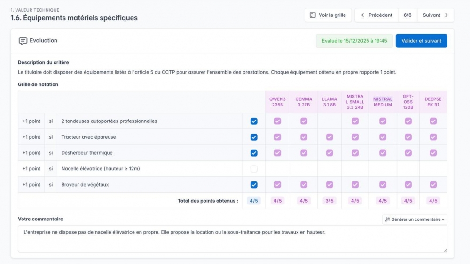The image size is (470, 264).
Task: Click Qwen3 235B checkbox in tondeuses row
Action: coord(278,121)
